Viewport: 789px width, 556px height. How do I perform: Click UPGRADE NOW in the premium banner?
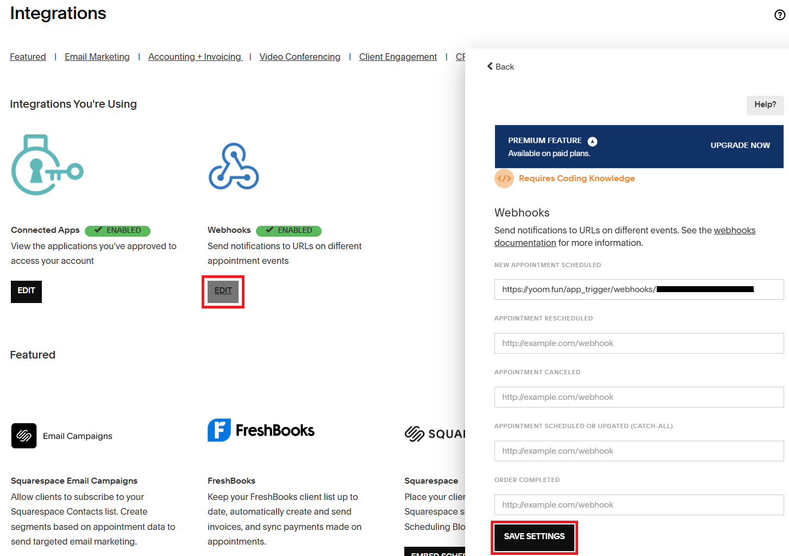(740, 145)
